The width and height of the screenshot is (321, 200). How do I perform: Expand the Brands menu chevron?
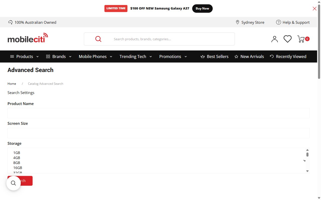(x=70, y=57)
